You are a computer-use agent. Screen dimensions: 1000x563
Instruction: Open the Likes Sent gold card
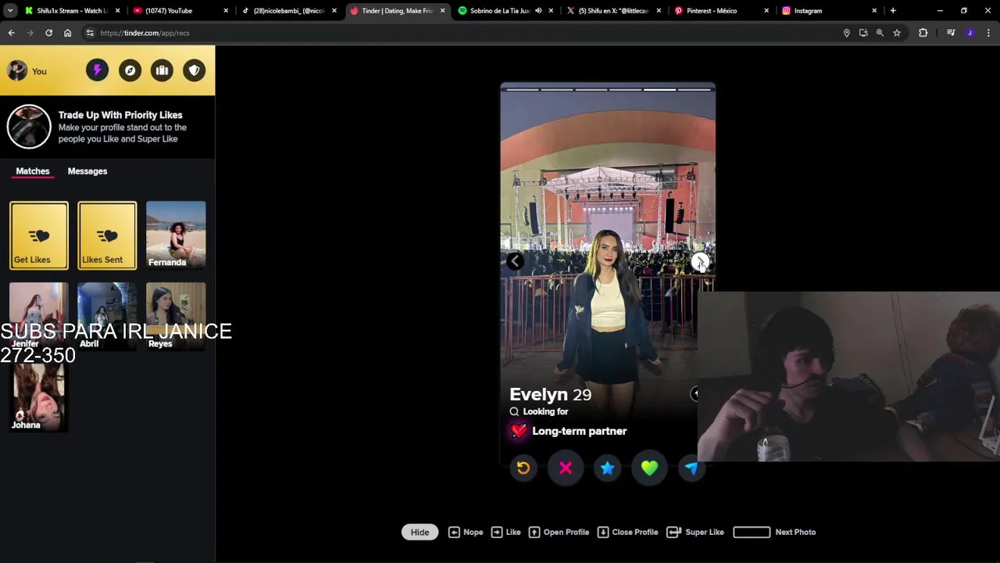pyautogui.click(x=107, y=235)
